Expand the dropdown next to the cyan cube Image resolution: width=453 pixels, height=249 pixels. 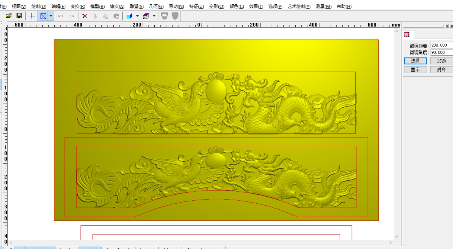coord(137,16)
